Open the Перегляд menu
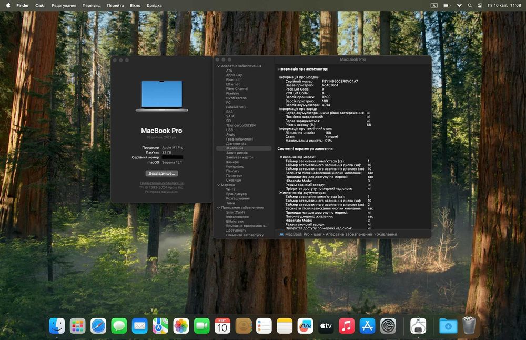This screenshot has width=526, height=340. [92, 5]
